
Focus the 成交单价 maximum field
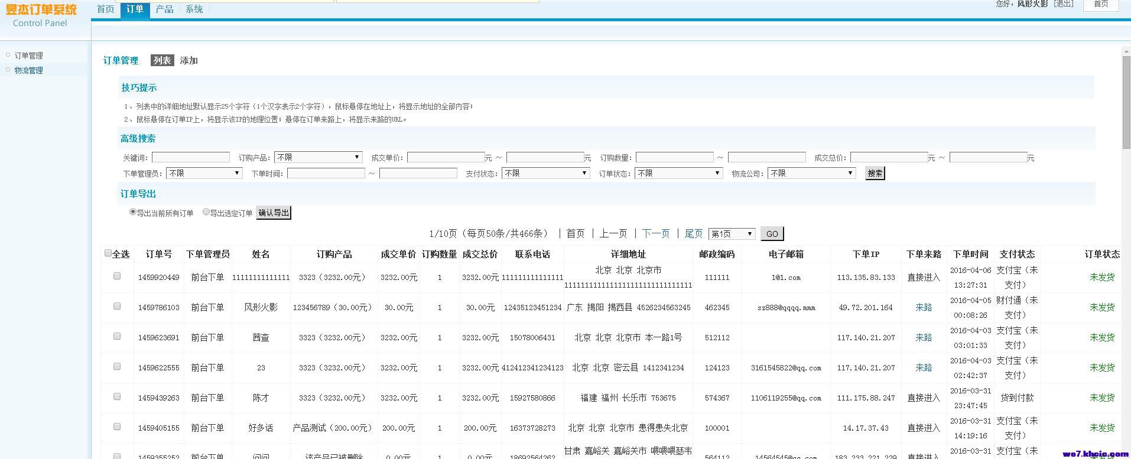pos(545,157)
